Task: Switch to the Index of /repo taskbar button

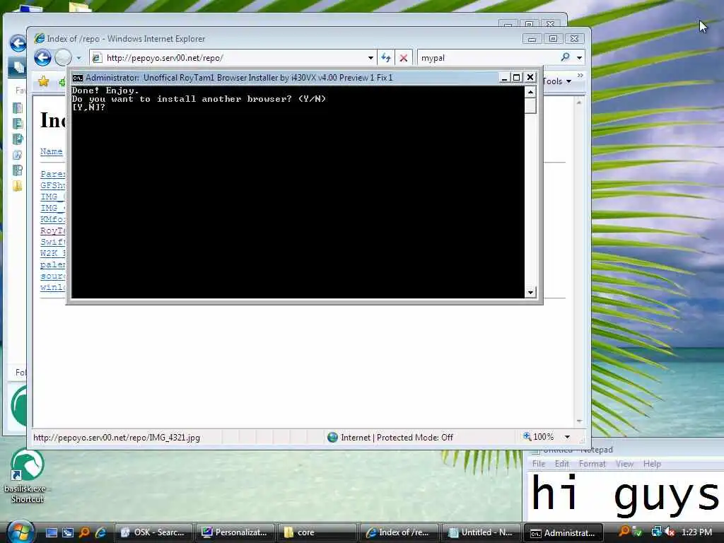Action: (x=399, y=532)
